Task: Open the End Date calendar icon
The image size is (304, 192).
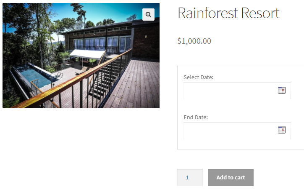Action: coord(282,130)
